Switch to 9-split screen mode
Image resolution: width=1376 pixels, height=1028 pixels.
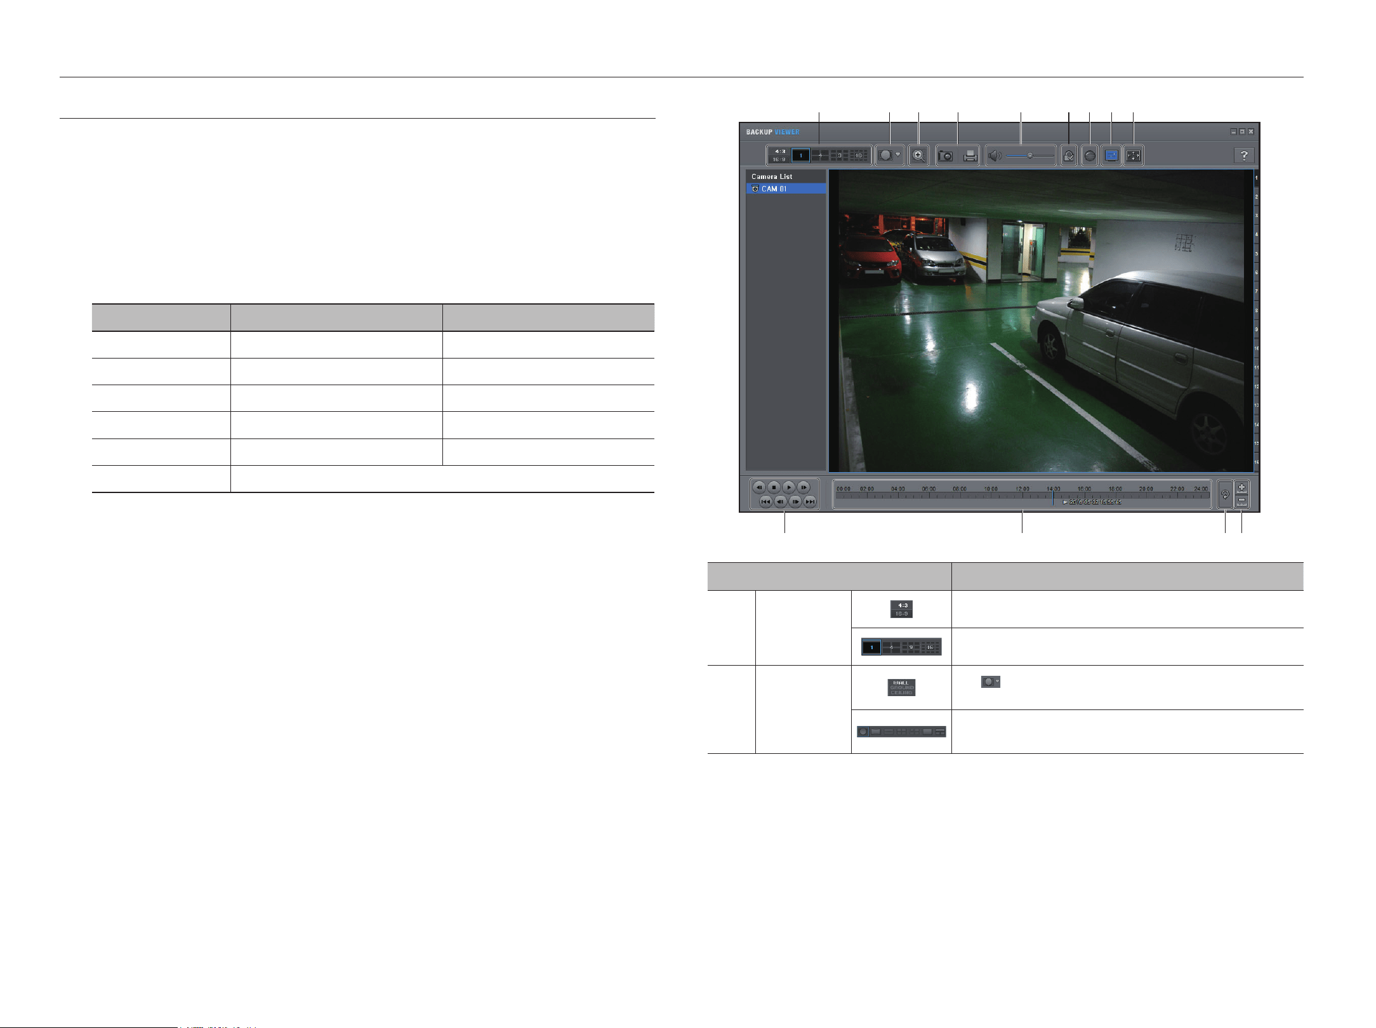[840, 155]
